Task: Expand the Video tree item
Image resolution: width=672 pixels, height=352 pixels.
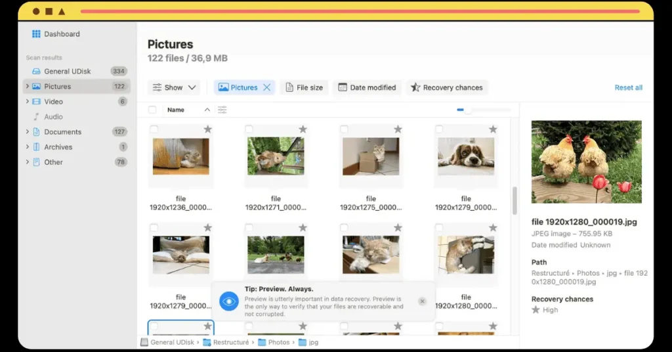Action: coord(28,102)
